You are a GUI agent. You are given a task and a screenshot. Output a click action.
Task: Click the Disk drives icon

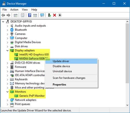12,47
